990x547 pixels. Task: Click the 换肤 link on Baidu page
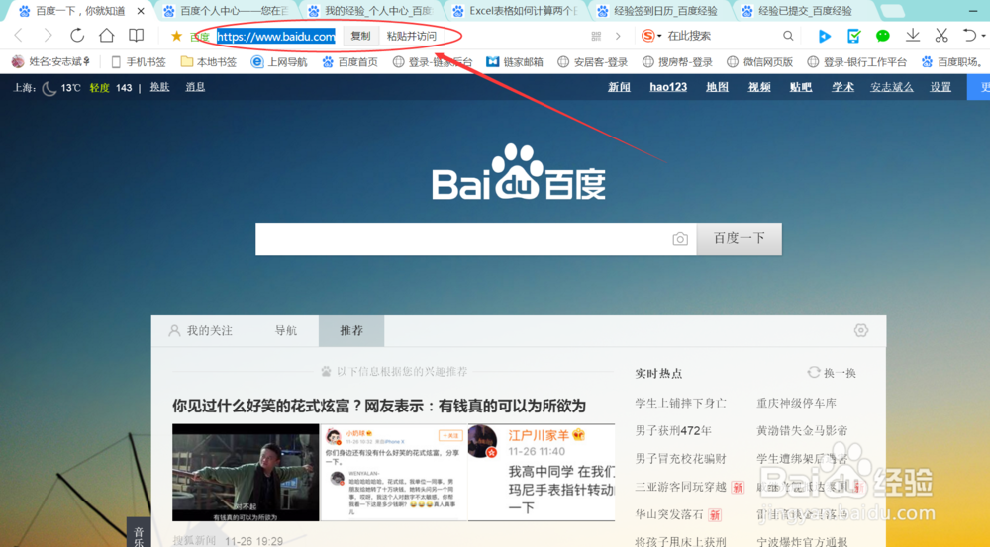[x=159, y=87]
